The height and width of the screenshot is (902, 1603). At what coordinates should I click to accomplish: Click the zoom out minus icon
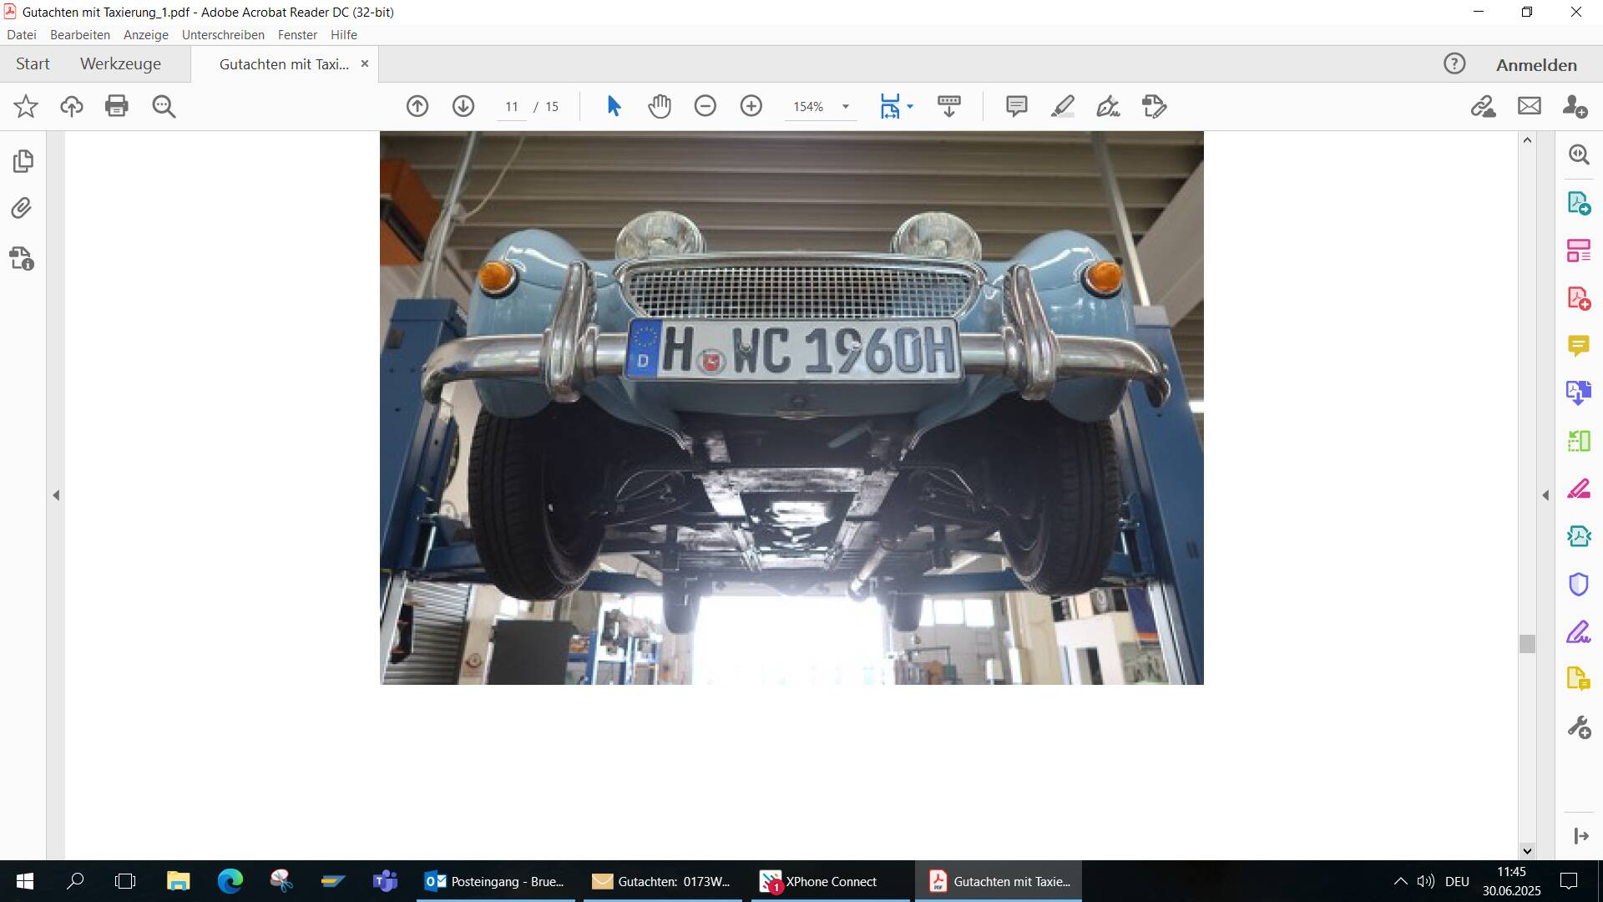pyautogui.click(x=705, y=106)
